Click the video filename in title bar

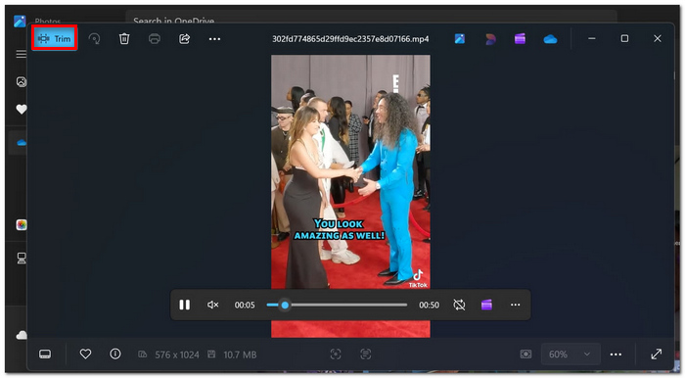tap(350, 39)
